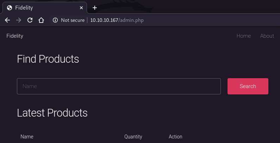The height and width of the screenshot is (143, 280).
Task: Click the browser forward arrow
Action: click(19, 20)
